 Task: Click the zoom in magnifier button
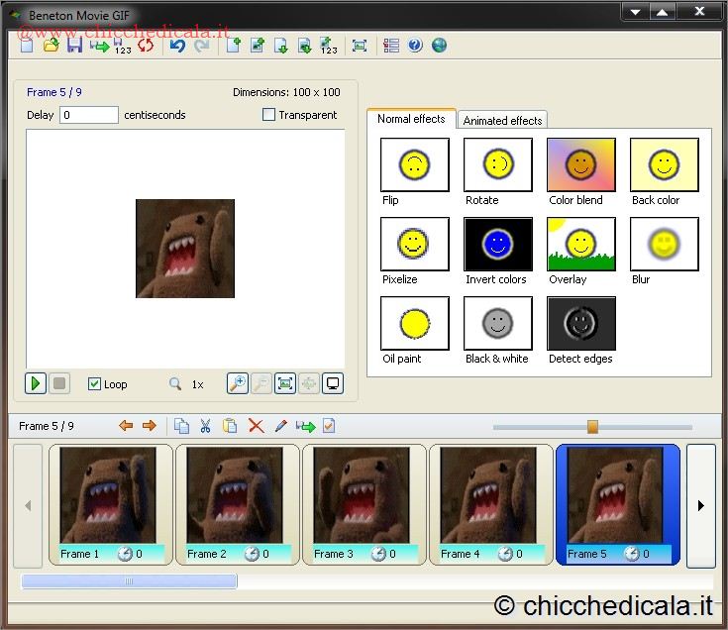(x=237, y=383)
